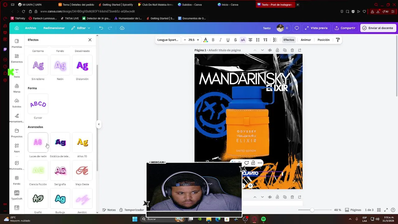Image resolution: width=398 pixels, height=224 pixels.
Task: Toggle grid view of pages
Action: pos(379,210)
